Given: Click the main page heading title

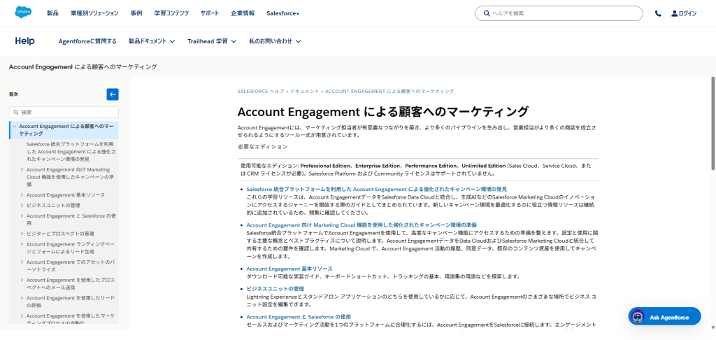Looking at the screenshot, I should click(x=382, y=113).
